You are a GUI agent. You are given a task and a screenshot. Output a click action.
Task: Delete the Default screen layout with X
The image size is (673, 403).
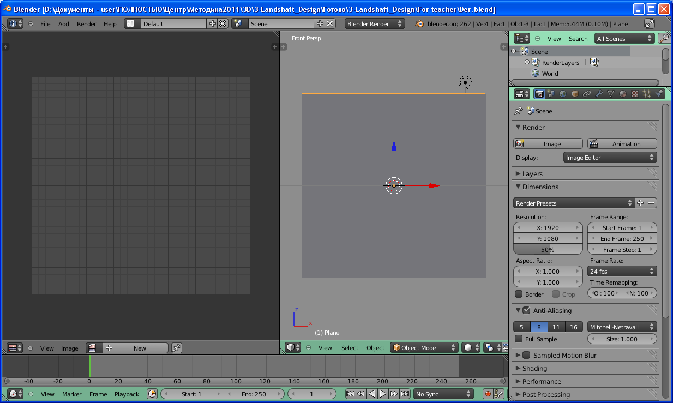pyautogui.click(x=223, y=23)
